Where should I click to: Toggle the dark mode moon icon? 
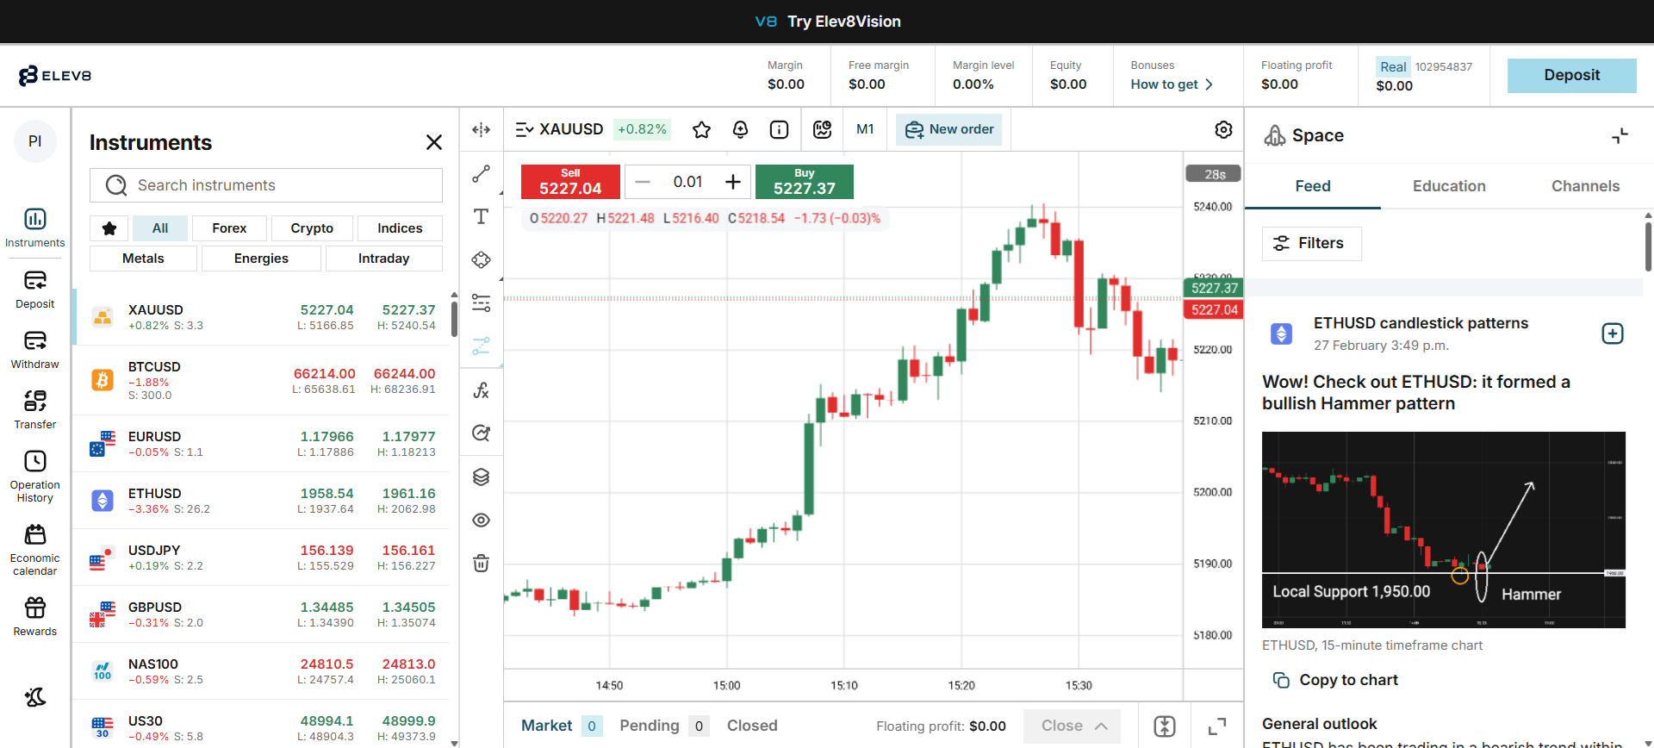tap(35, 696)
